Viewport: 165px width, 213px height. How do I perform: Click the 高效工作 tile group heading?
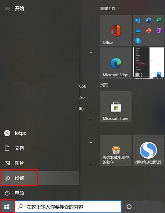pyautogui.click(x=108, y=9)
